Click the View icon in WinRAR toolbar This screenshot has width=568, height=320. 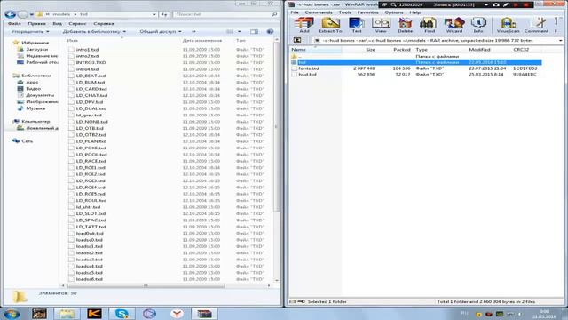coord(381,25)
